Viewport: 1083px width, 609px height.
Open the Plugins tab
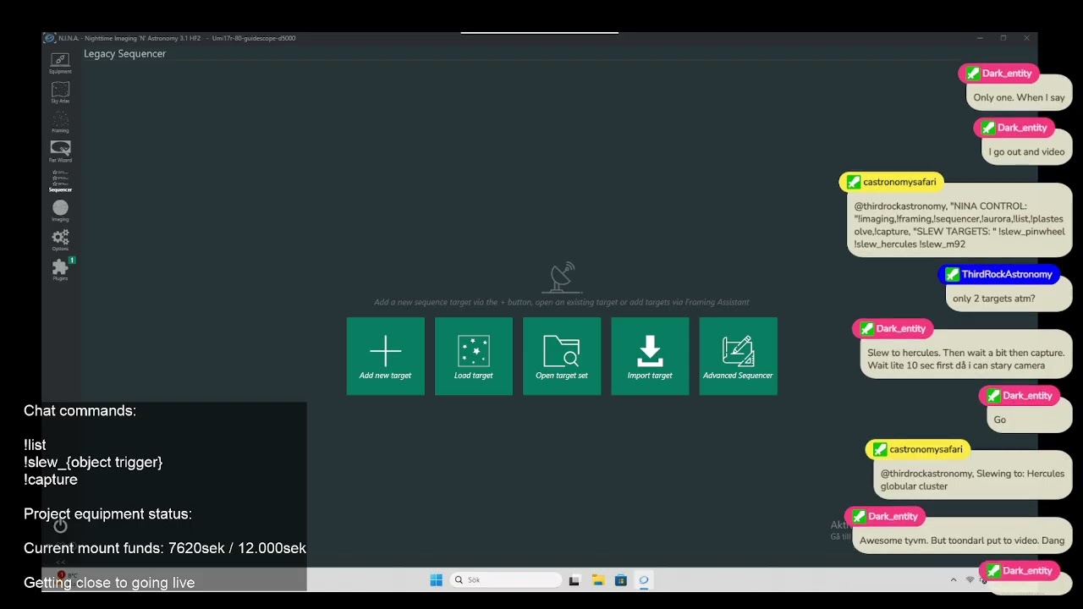pyautogui.click(x=60, y=270)
